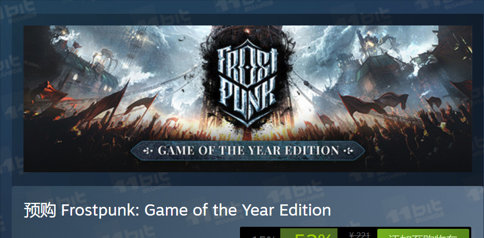The height and width of the screenshot is (238, 484).
Task: Click the right ornament on GOTY ribbon
Action: tap(348, 151)
